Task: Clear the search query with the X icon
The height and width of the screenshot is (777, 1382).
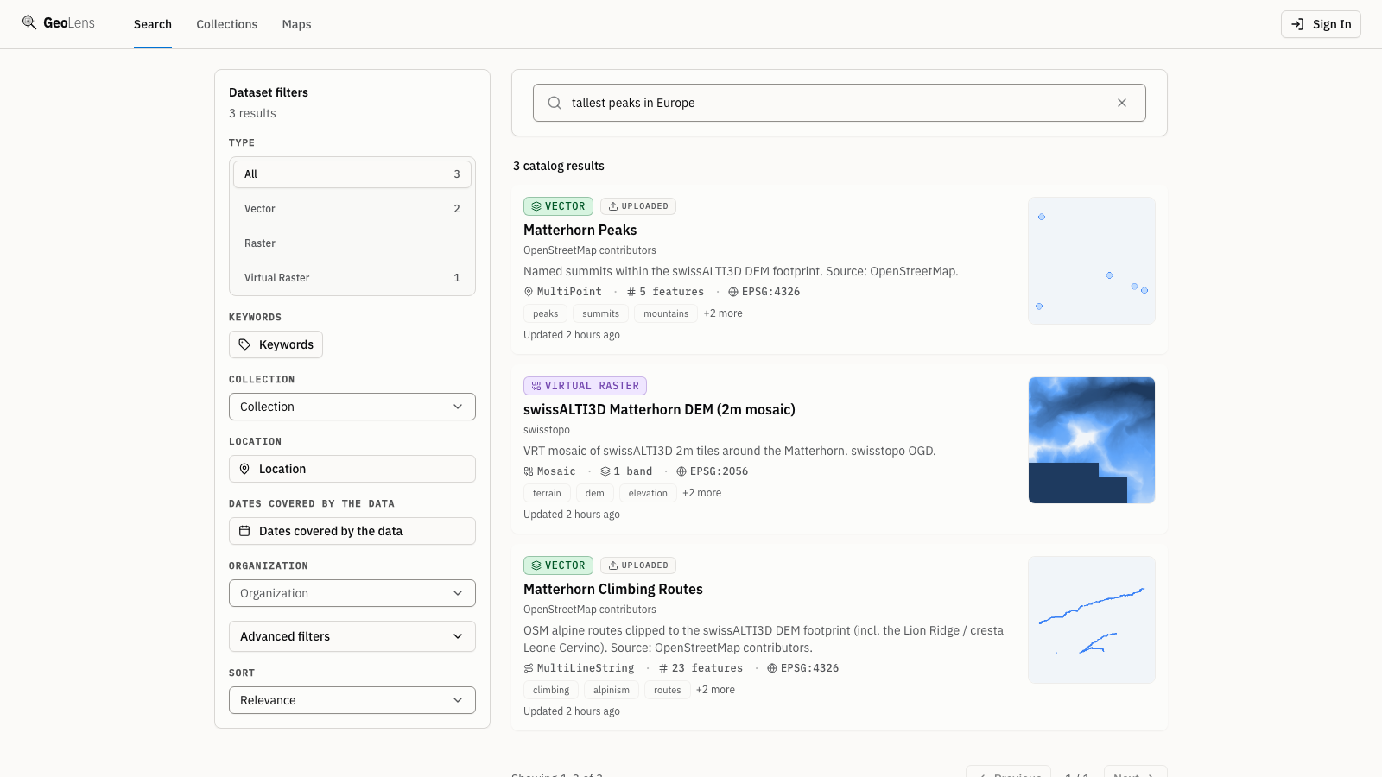Action: [1122, 103]
